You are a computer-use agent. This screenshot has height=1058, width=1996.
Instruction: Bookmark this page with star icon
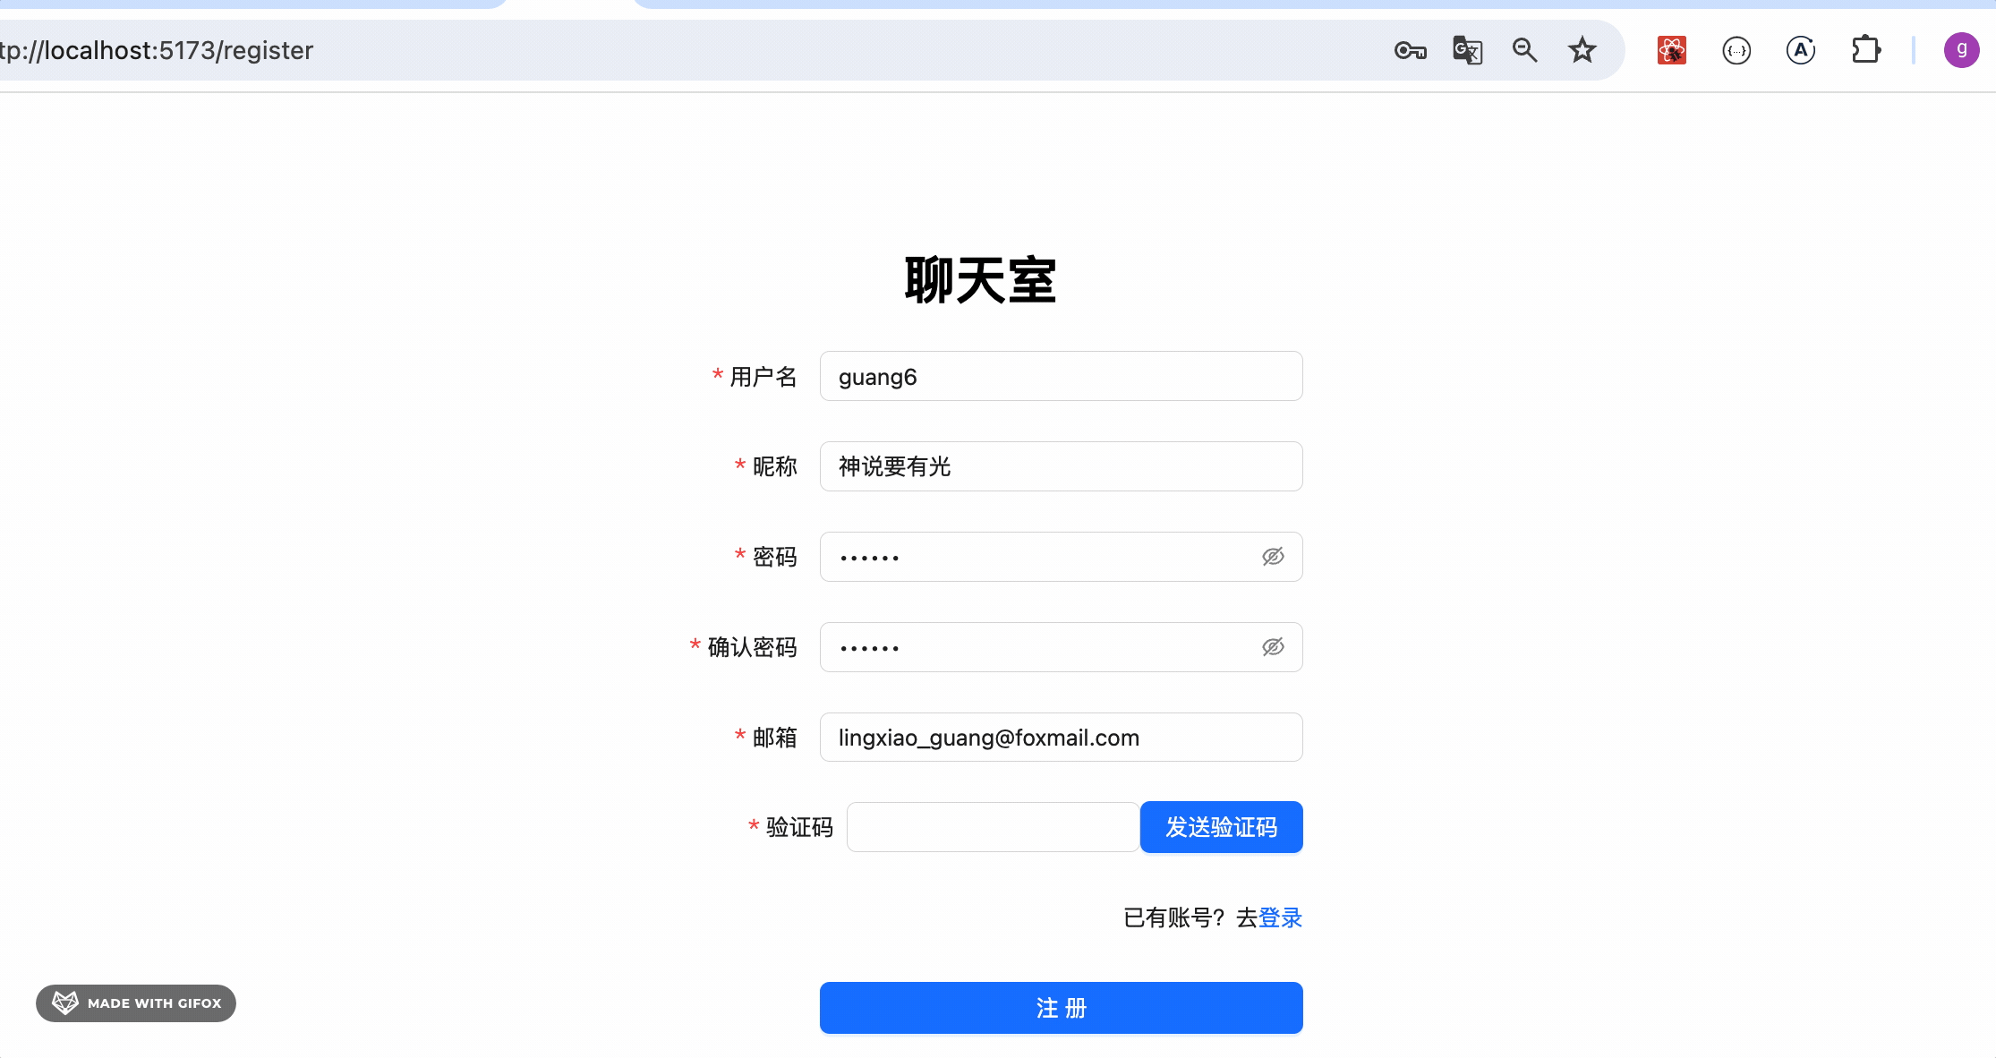[x=1582, y=51]
